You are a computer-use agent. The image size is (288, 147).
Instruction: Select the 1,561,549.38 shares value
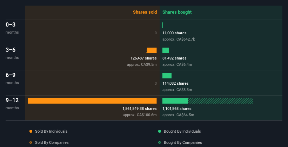[140, 109]
